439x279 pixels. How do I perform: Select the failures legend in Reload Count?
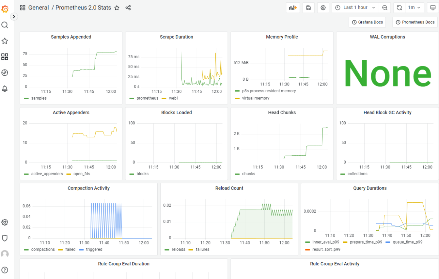[x=203, y=250]
